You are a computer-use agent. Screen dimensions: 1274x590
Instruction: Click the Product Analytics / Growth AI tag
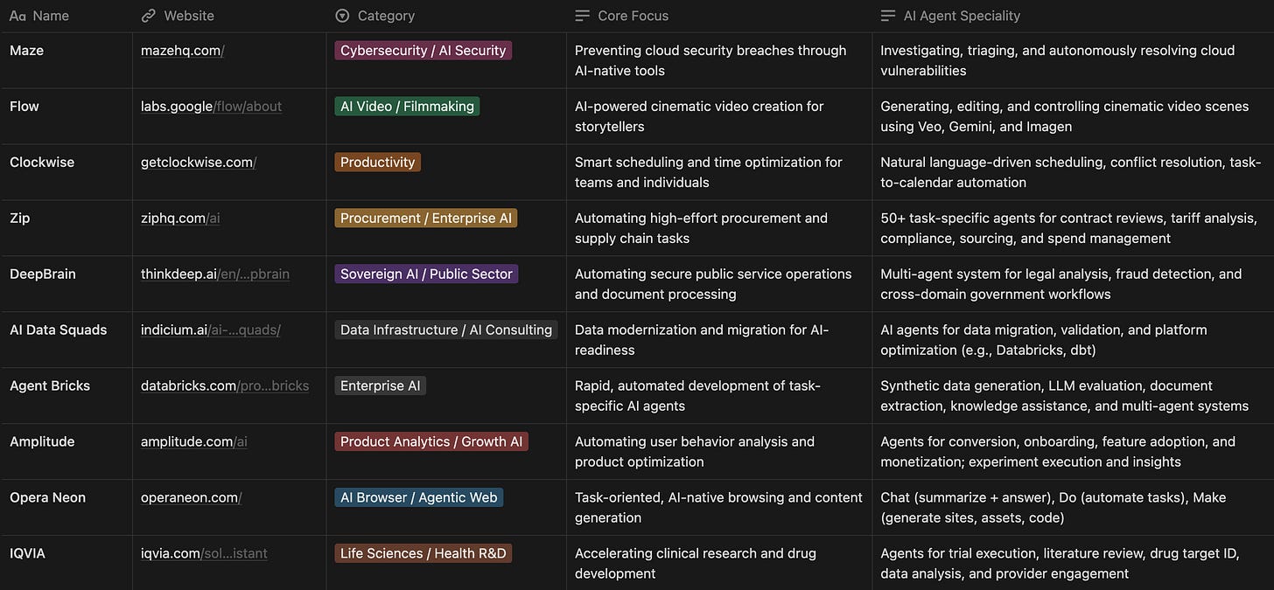pos(431,442)
